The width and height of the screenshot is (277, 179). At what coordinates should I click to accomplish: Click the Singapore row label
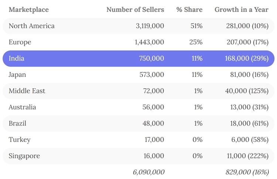(x=24, y=156)
